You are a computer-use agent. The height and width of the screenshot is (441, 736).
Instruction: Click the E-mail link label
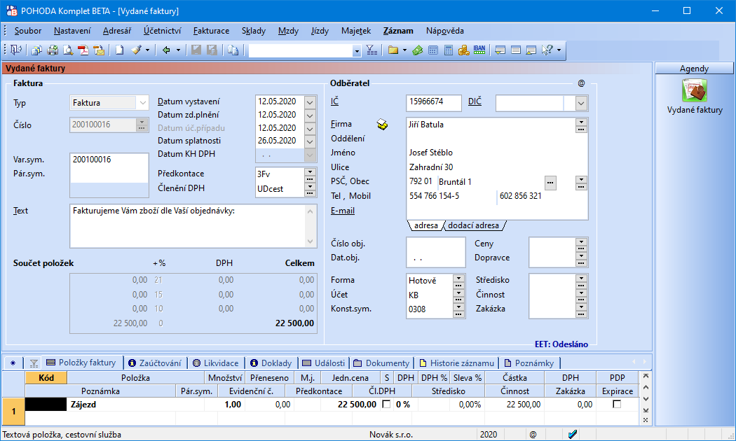coord(343,211)
